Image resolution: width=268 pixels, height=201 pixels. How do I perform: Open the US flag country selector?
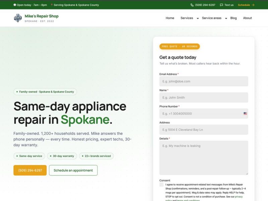pos(245,114)
